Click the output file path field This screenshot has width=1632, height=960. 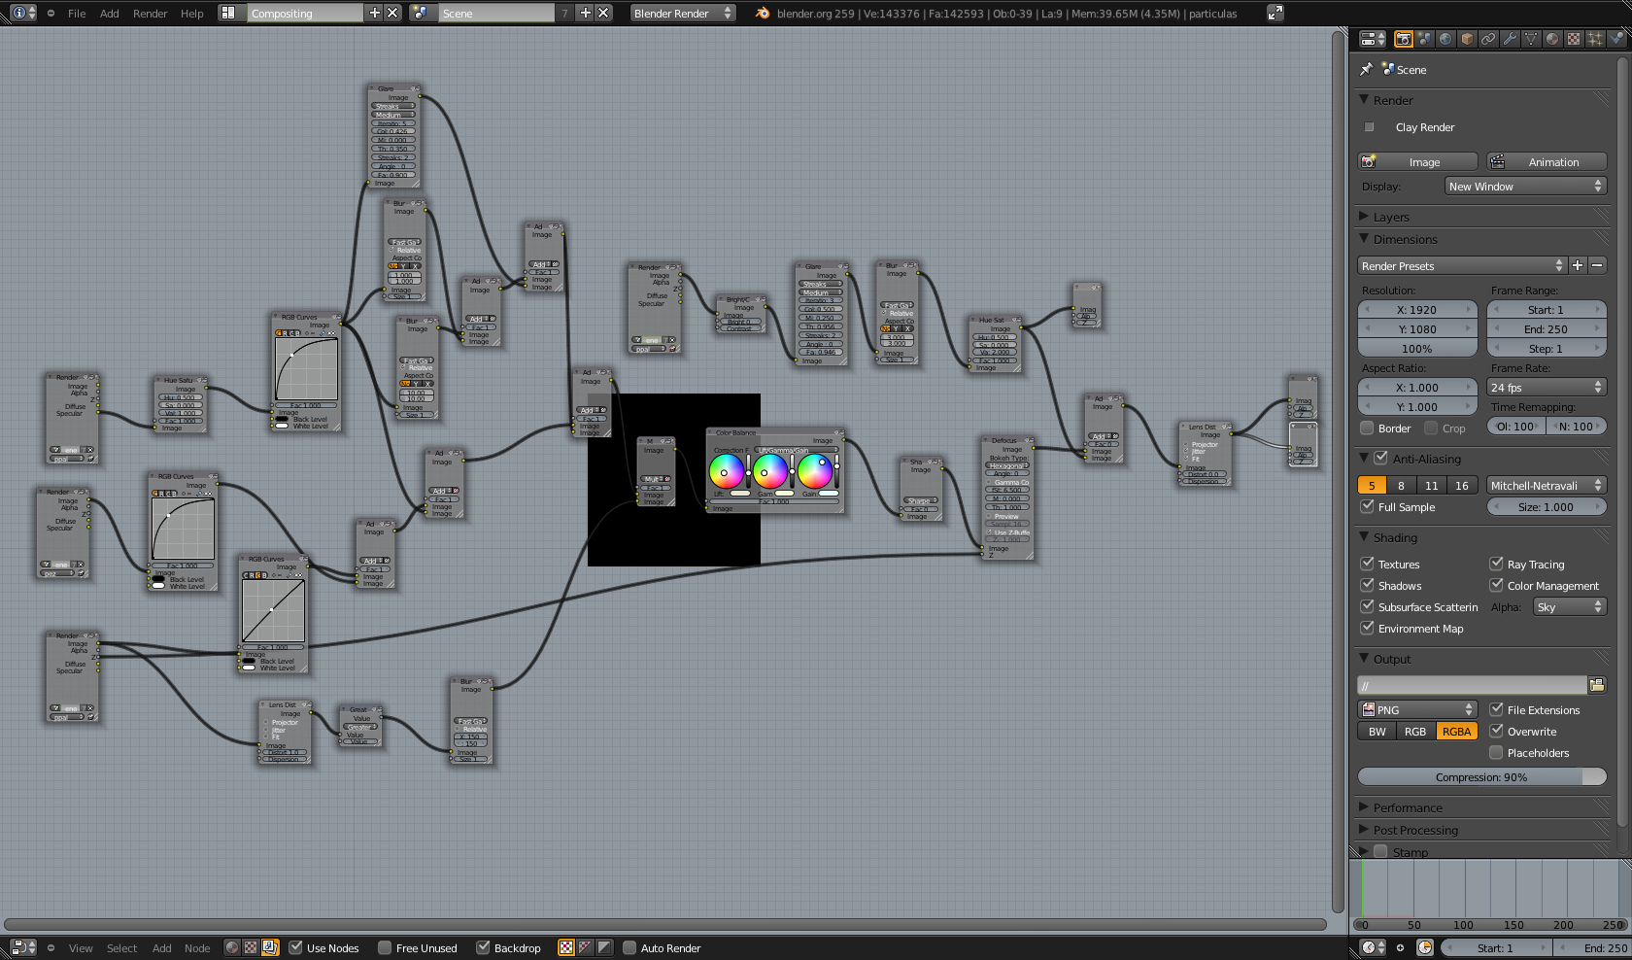tap(1472, 686)
